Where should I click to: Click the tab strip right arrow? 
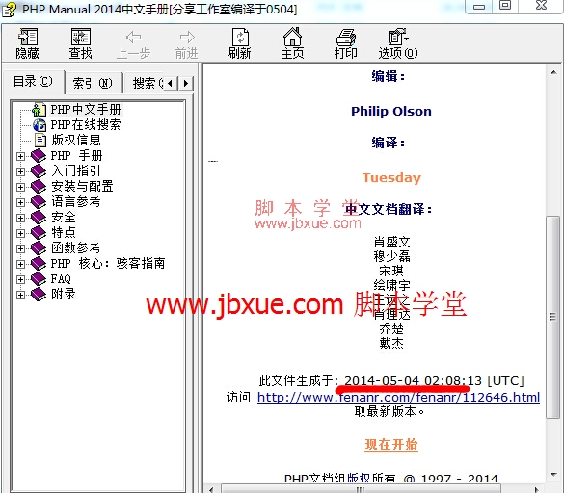pos(186,84)
